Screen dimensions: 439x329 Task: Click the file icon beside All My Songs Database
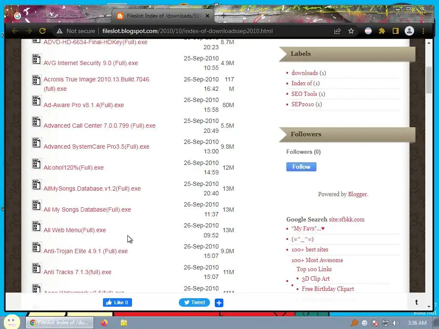pos(36,206)
